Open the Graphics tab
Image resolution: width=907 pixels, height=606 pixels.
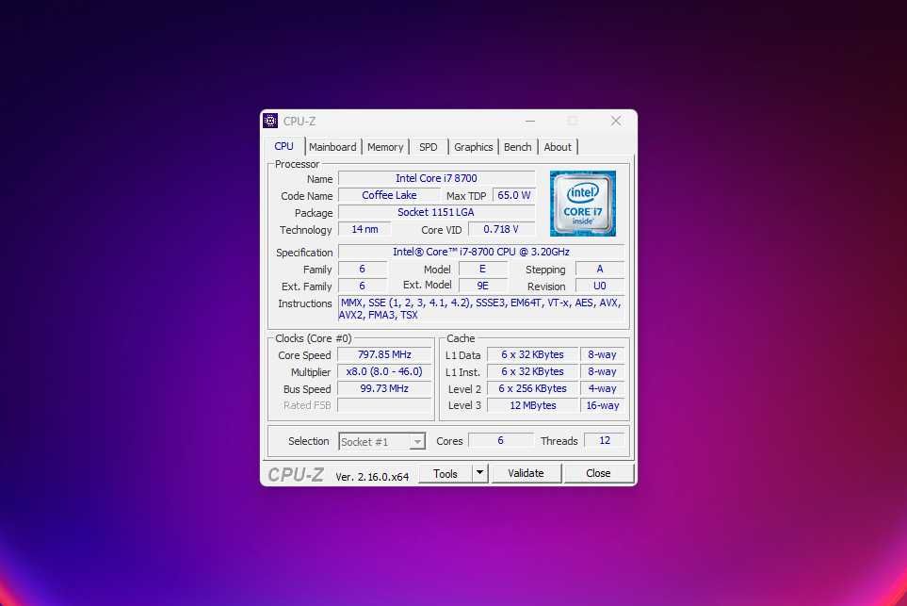click(473, 147)
